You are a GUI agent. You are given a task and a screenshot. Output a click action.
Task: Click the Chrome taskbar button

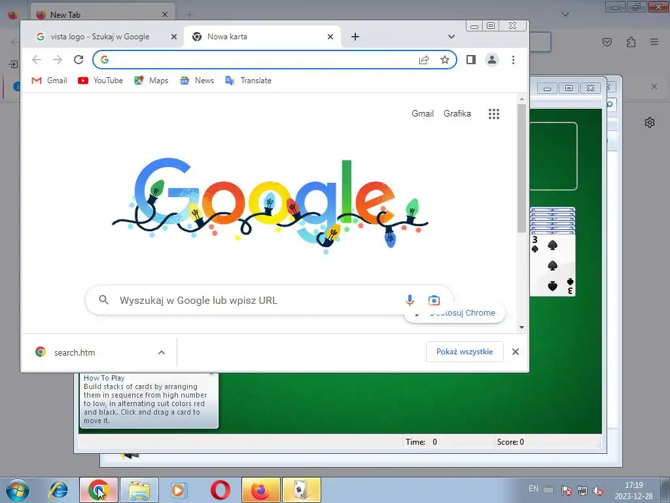[x=99, y=490]
